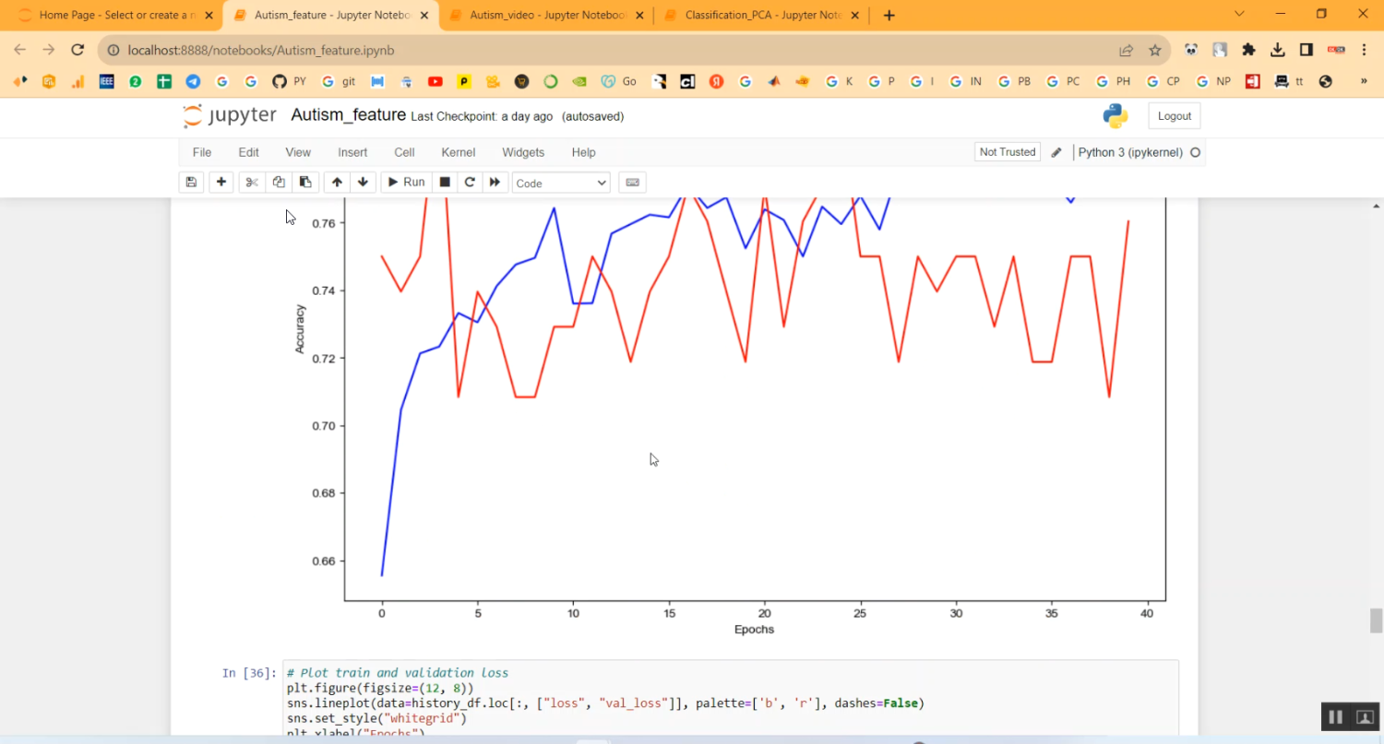Cut selected cells with scissors icon

click(252, 183)
